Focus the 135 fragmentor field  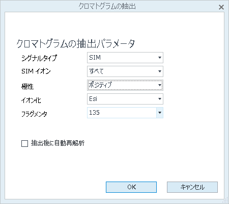click(122, 113)
